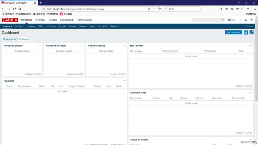Click the undo arrow icon in browser toolbar

[x=248, y=9]
